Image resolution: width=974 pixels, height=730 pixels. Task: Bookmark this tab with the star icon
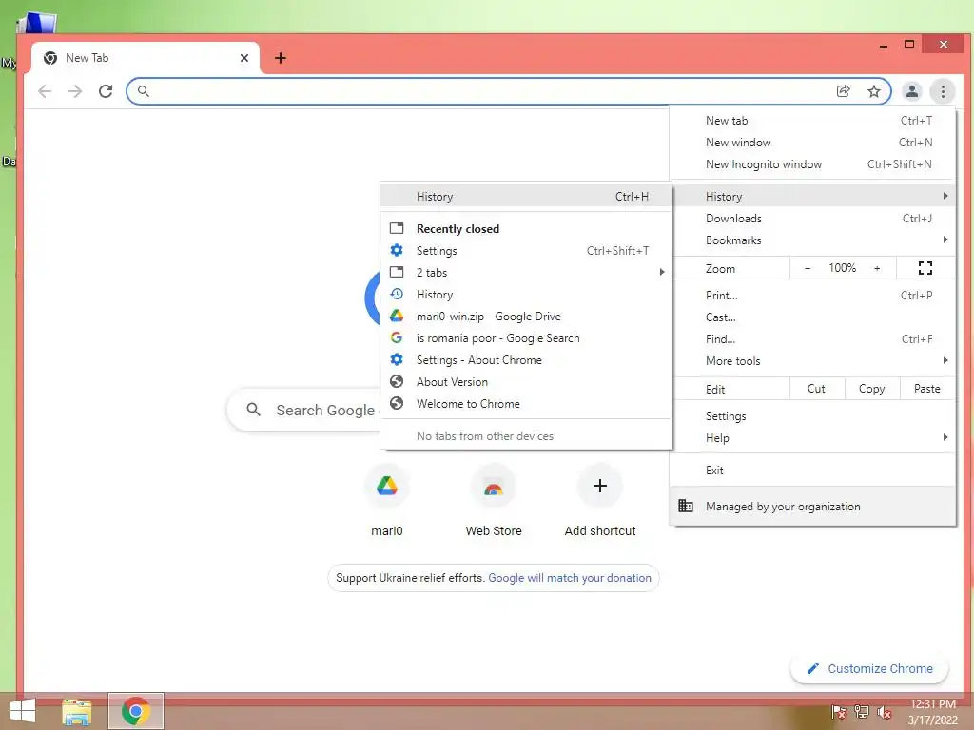coord(874,91)
